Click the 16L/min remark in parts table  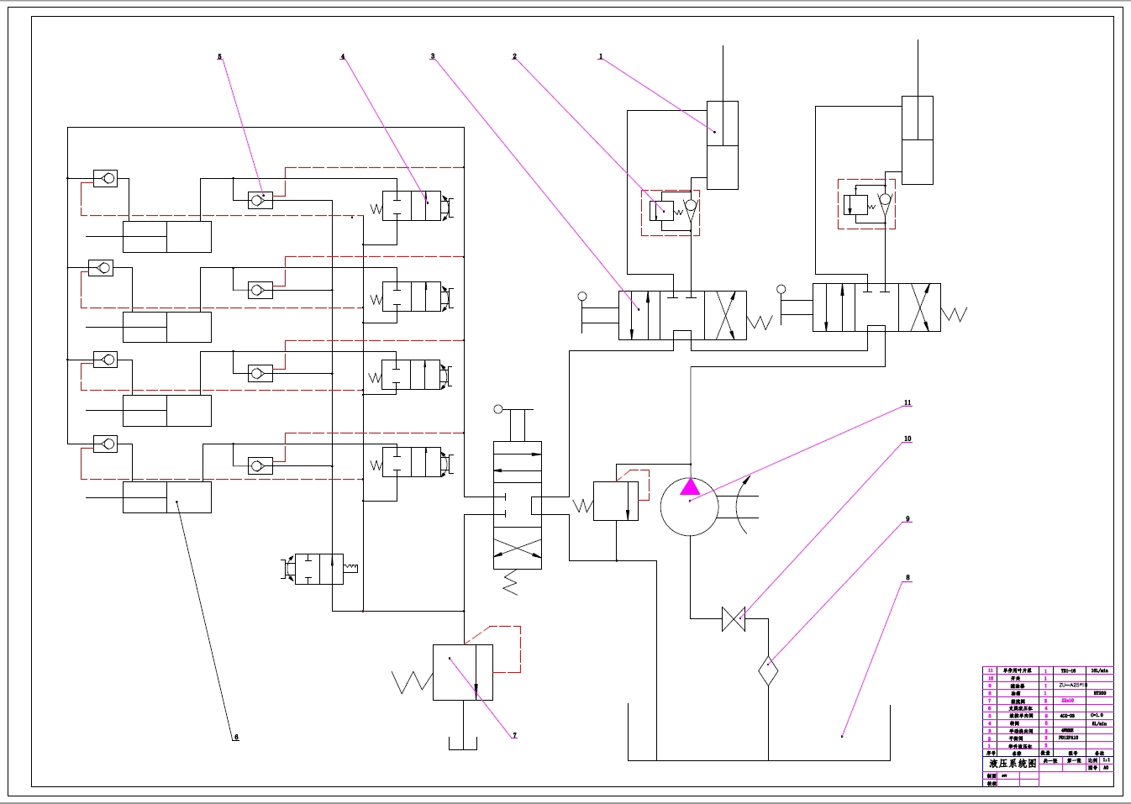(x=1099, y=670)
